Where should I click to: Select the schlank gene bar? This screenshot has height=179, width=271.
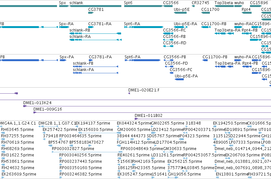(x=96, y=6)
